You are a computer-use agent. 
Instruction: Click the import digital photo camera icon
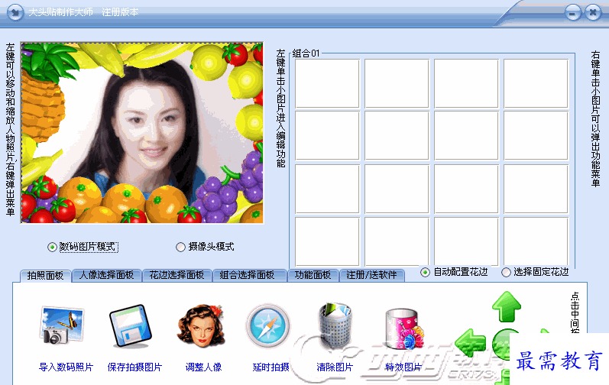pyautogui.click(x=62, y=325)
